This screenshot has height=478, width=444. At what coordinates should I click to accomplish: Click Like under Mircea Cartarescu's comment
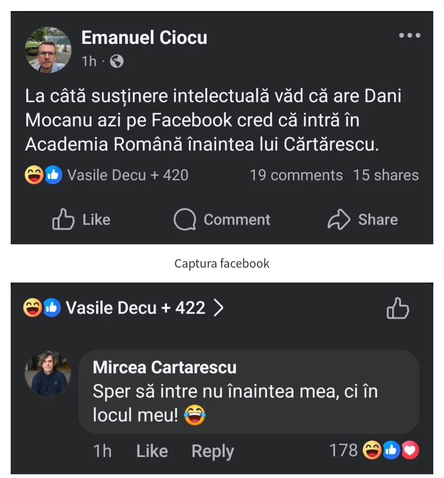click(x=152, y=451)
